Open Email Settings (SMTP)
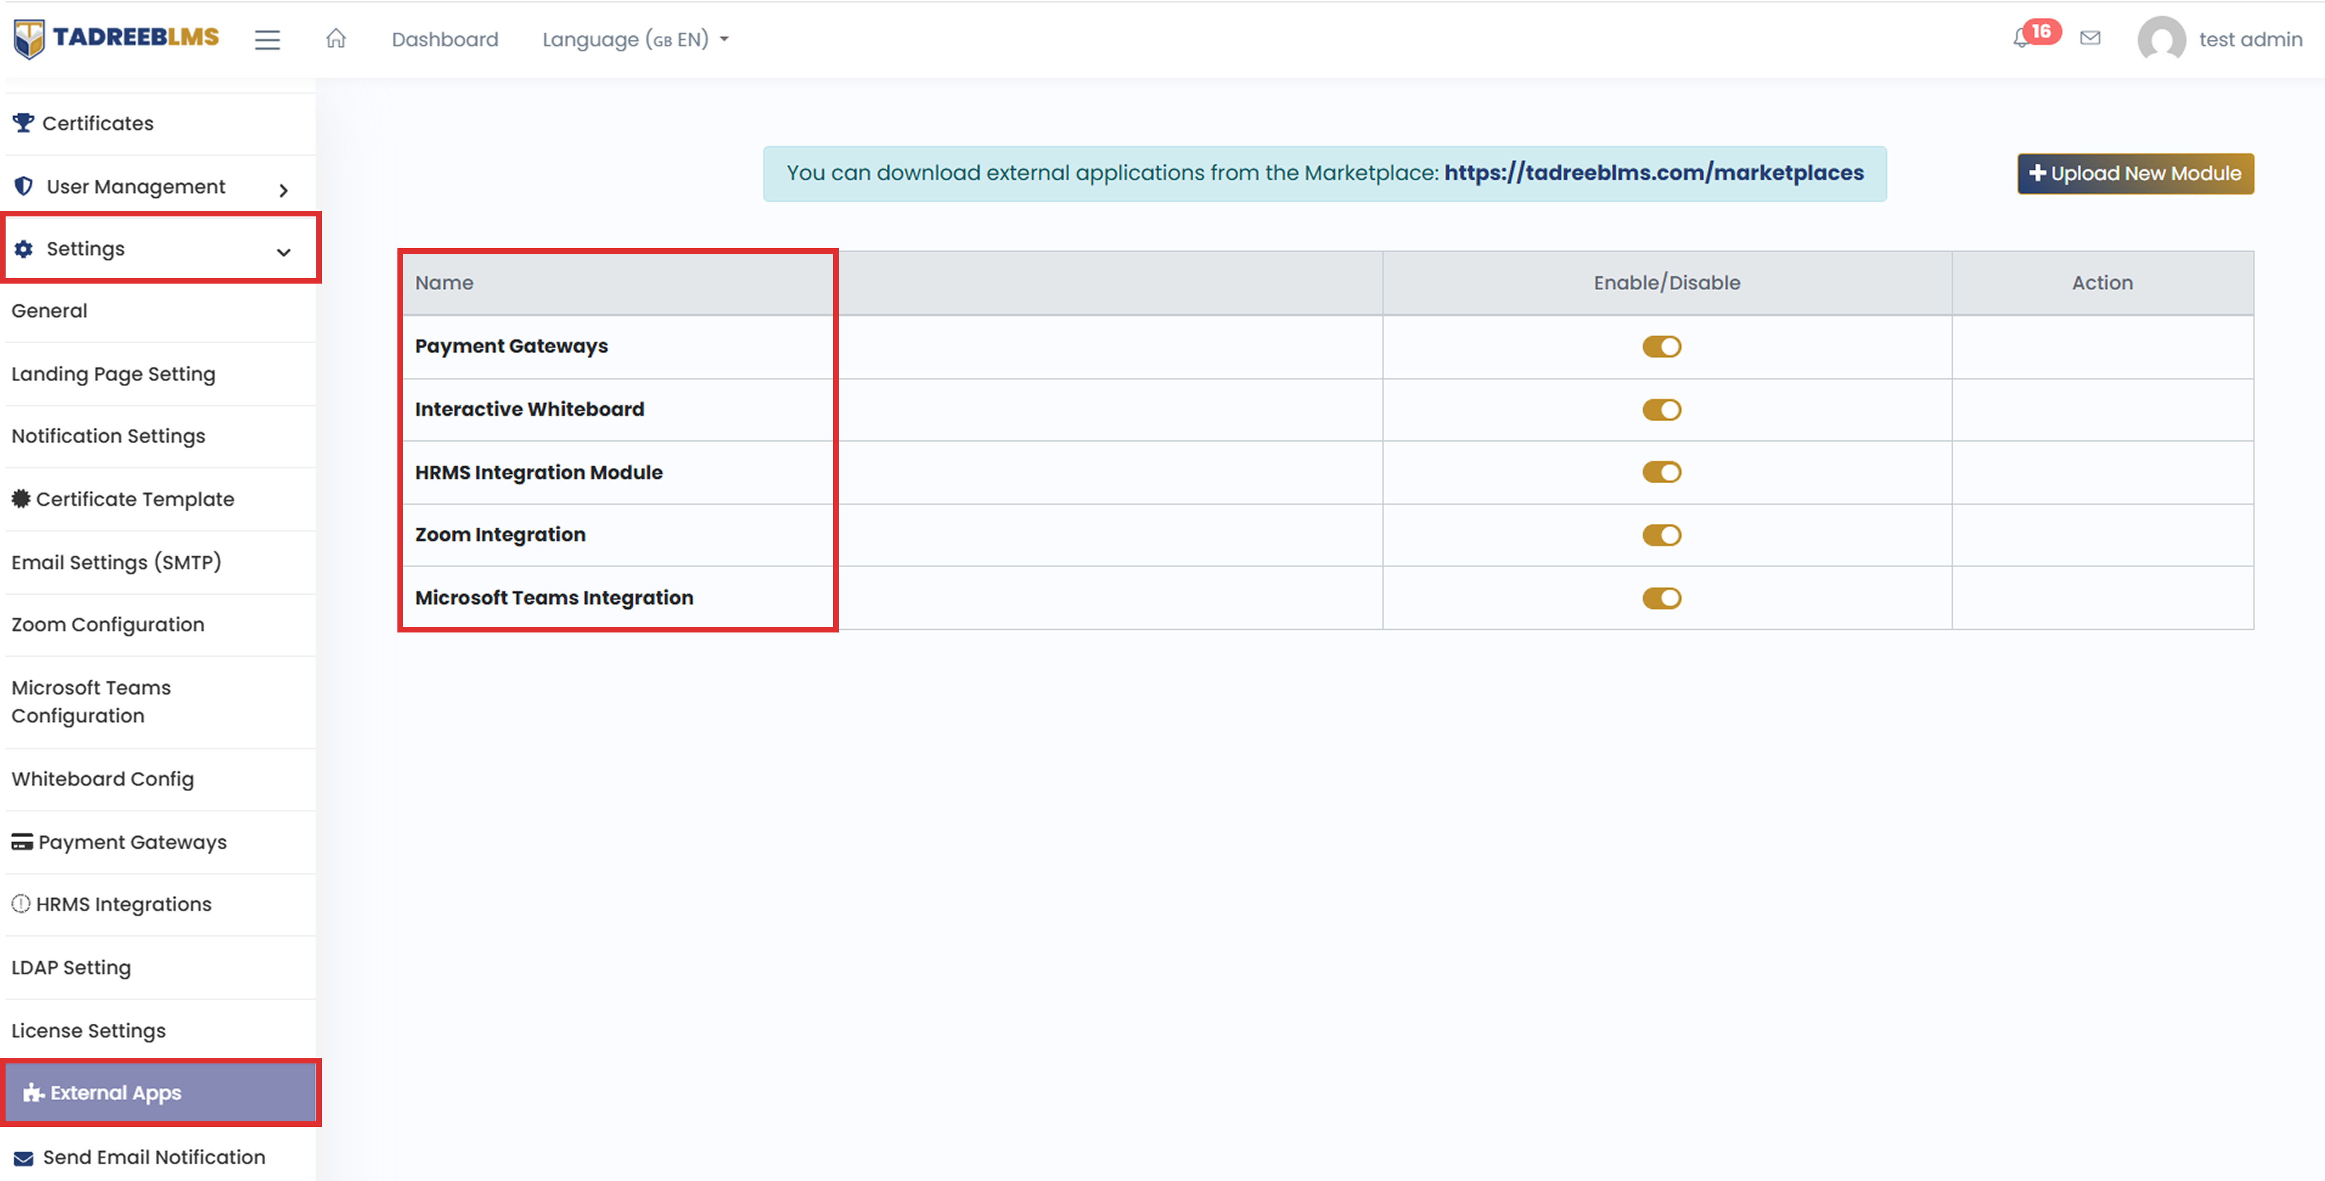The height and width of the screenshot is (1181, 2325). (x=117, y=562)
